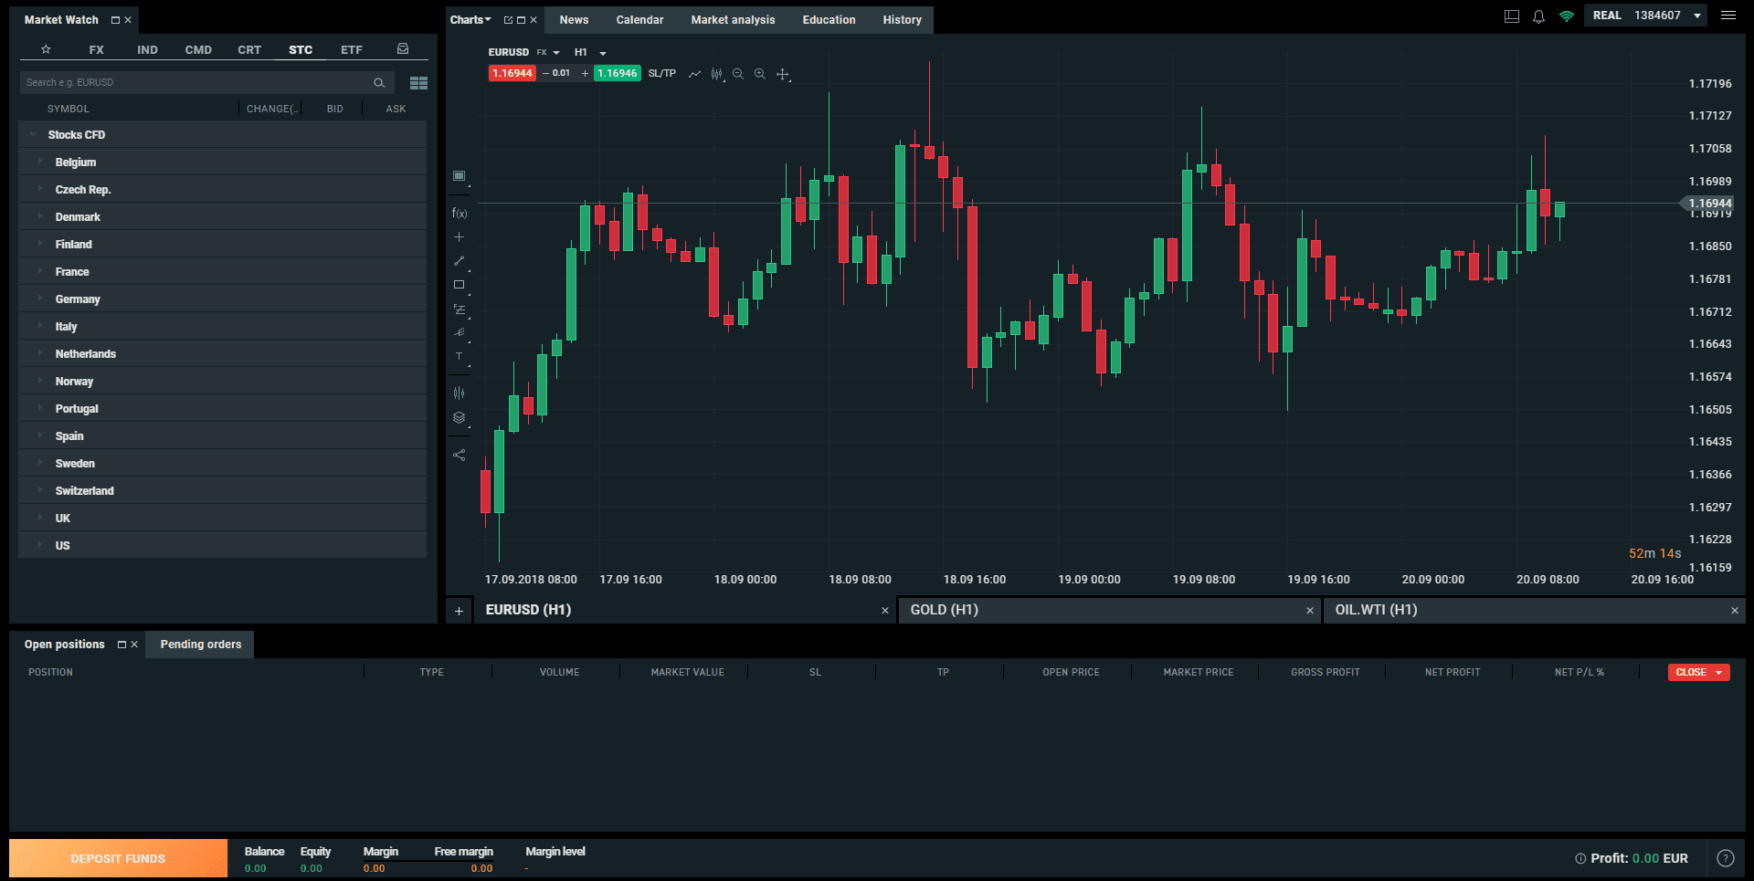Viewport: 1754px width, 881px height.
Task: Click the Market Watch search field
Action: coord(196,83)
